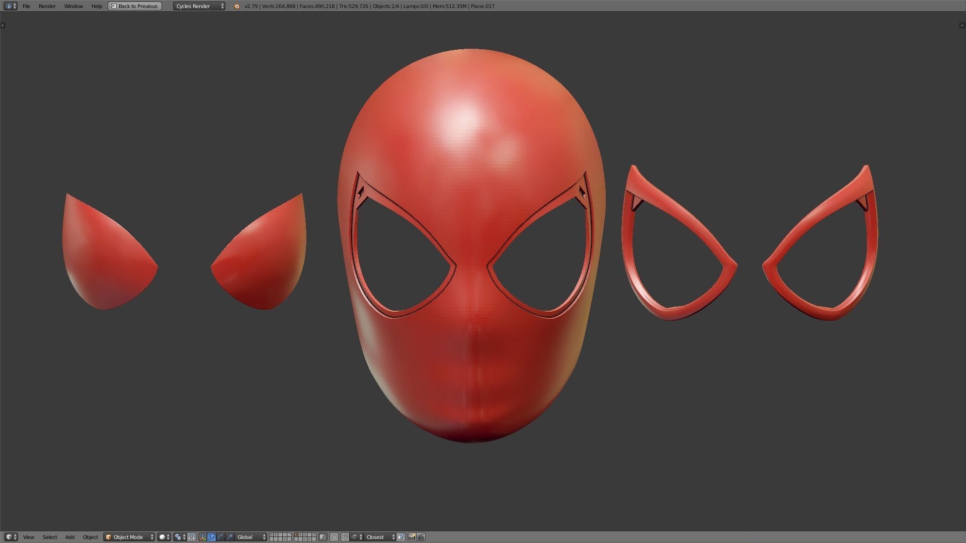Enable the scale manipulator icon
Image resolution: width=966 pixels, height=543 pixels.
coord(229,537)
